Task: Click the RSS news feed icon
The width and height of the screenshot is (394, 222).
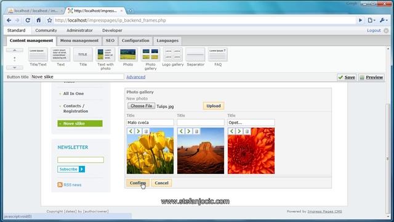Action: pyautogui.click(x=60, y=185)
